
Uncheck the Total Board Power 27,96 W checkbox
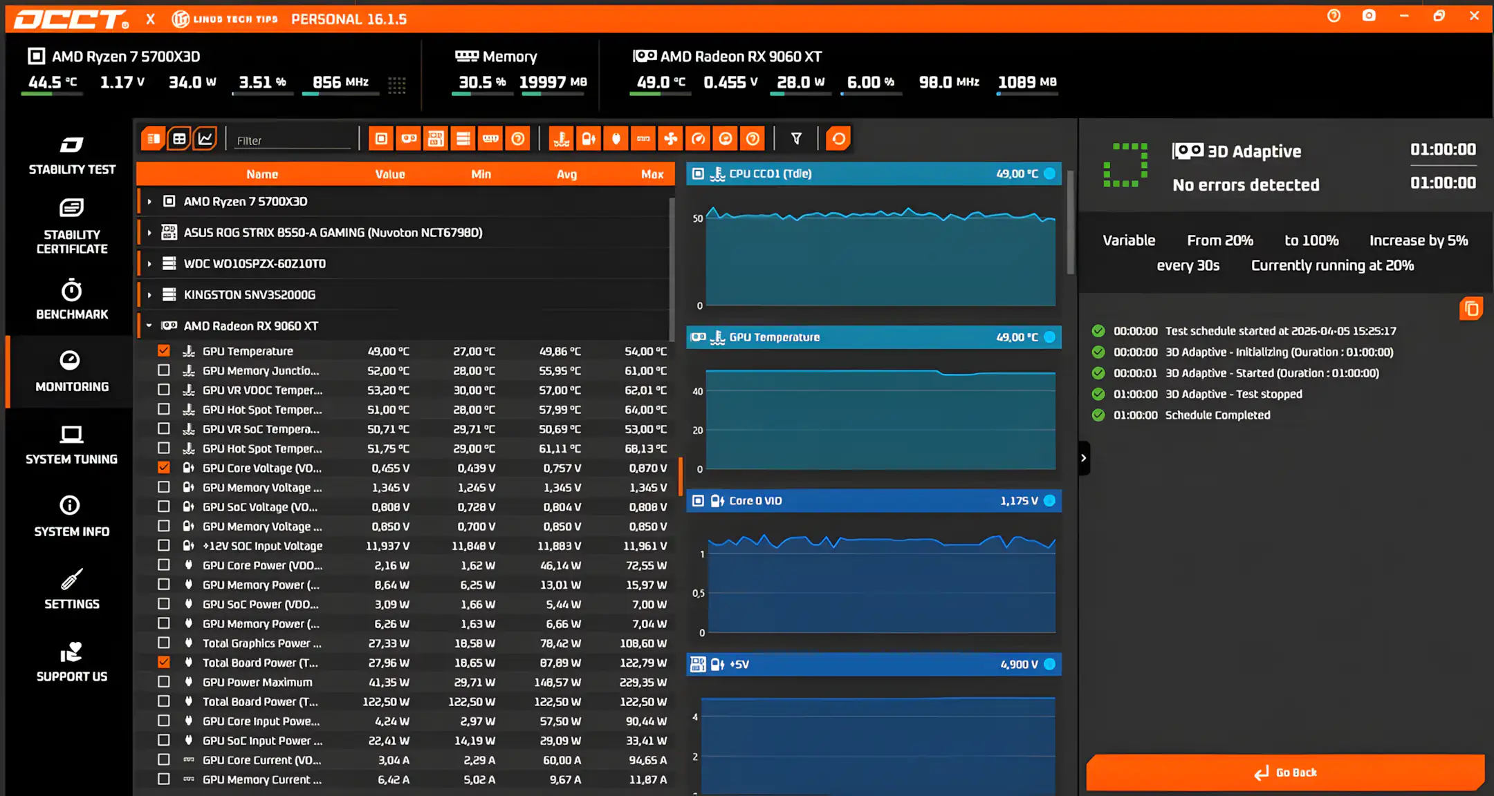[164, 662]
